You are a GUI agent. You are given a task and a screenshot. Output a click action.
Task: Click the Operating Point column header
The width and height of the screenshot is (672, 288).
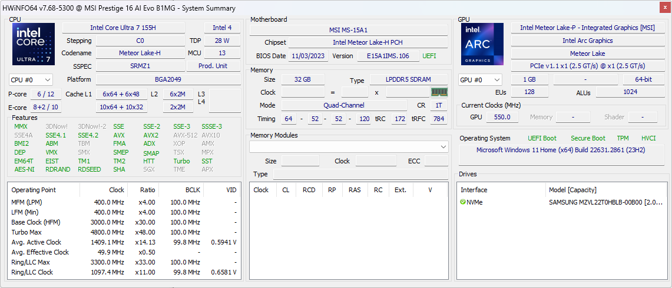point(34,190)
